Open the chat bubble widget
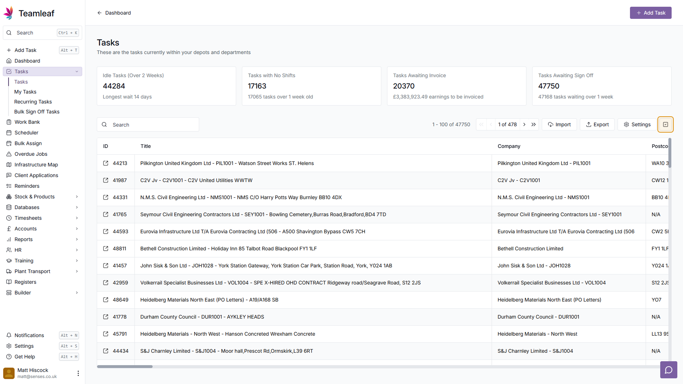 (669, 370)
